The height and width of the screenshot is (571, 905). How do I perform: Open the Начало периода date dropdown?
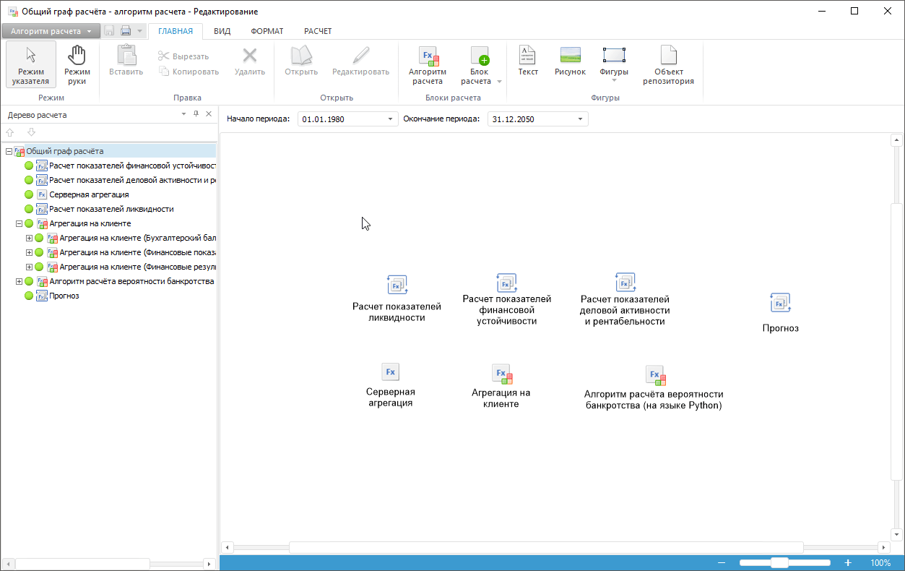(x=391, y=119)
